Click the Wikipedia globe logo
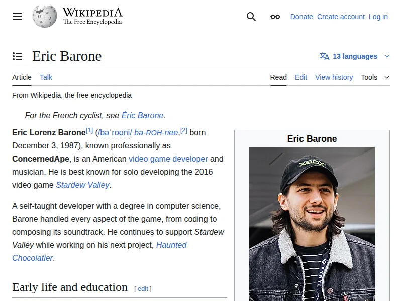 click(44, 16)
